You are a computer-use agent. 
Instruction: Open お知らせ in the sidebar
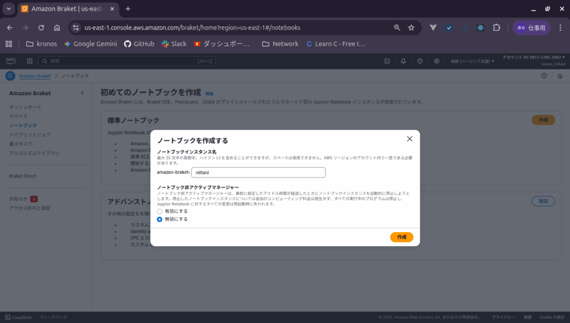[18, 199]
